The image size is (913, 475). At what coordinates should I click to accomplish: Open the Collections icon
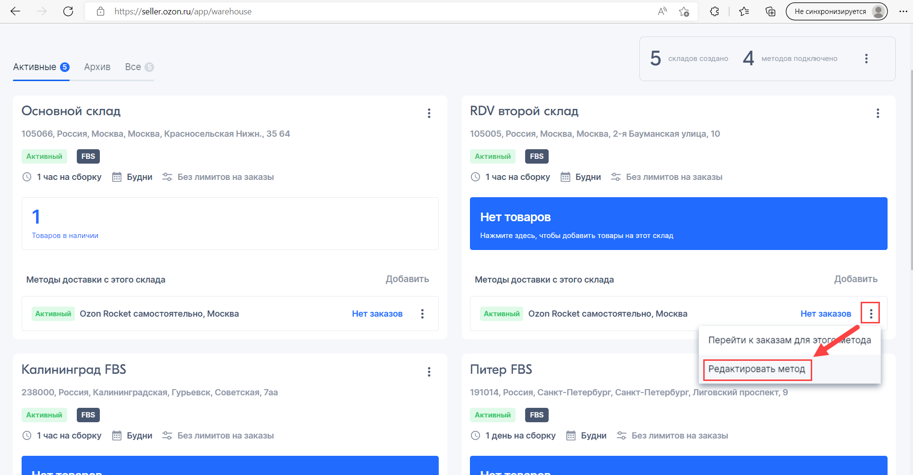coord(770,12)
